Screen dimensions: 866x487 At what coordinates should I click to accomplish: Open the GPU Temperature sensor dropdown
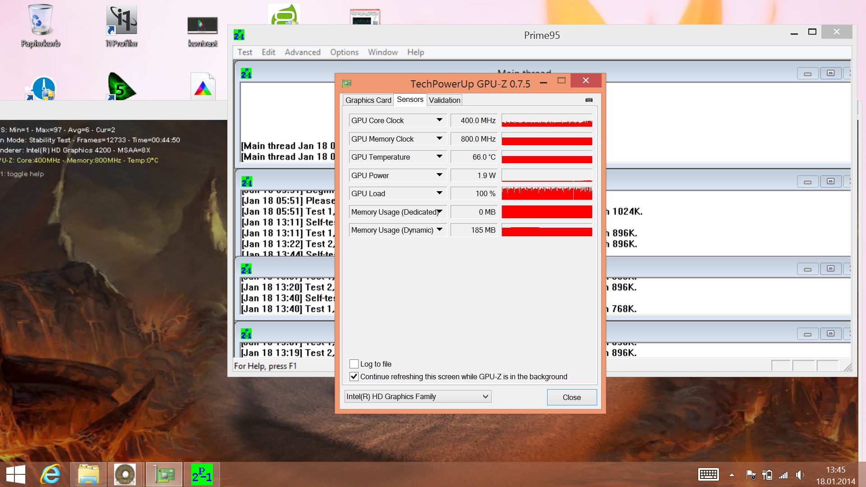point(439,157)
